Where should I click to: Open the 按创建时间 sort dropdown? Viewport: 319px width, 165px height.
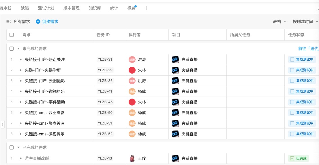click(x=305, y=22)
